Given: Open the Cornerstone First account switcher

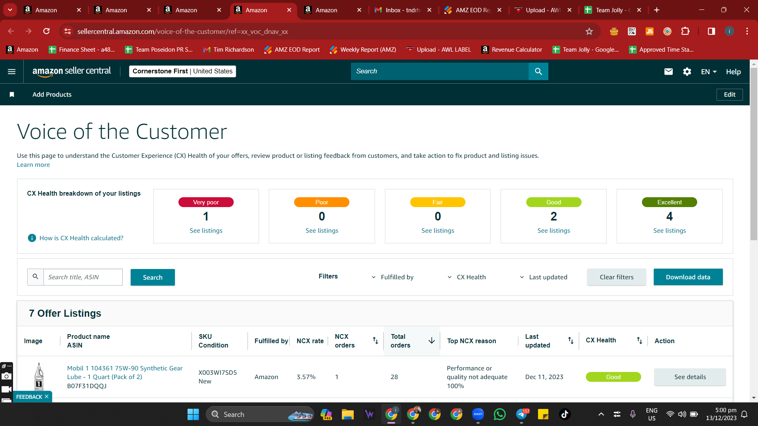Looking at the screenshot, I should coord(182,71).
